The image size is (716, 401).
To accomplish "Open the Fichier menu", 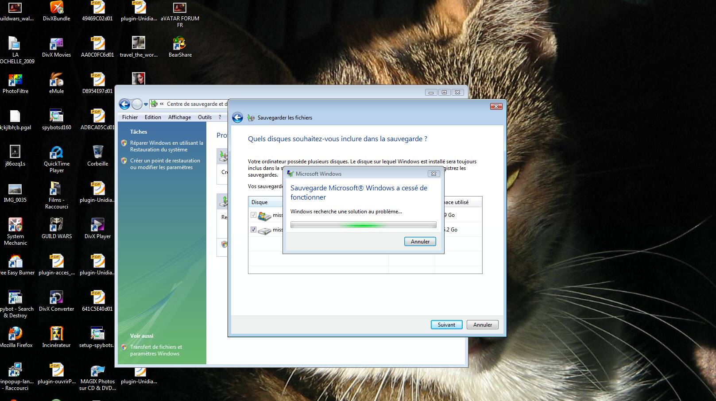I will pyautogui.click(x=130, y=117).
